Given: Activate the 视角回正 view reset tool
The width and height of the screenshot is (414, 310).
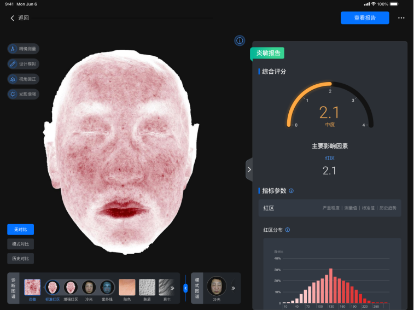Looking at the screenshot, I should [x=23, y=79].
